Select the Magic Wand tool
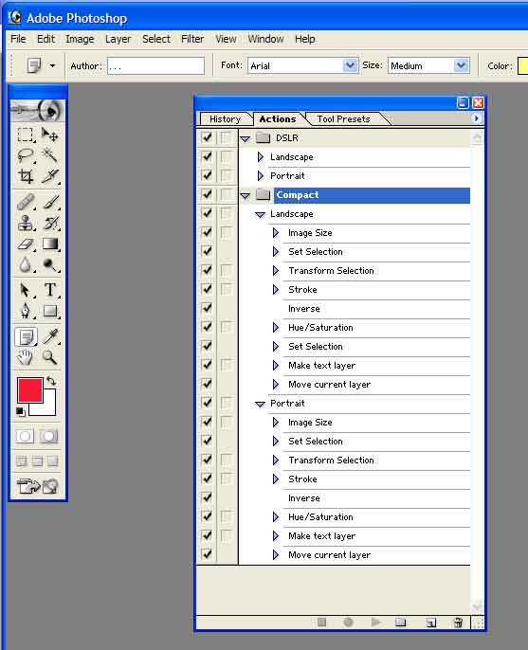Image resolution: width=528 pixels, height=650 pixels. 50,155
